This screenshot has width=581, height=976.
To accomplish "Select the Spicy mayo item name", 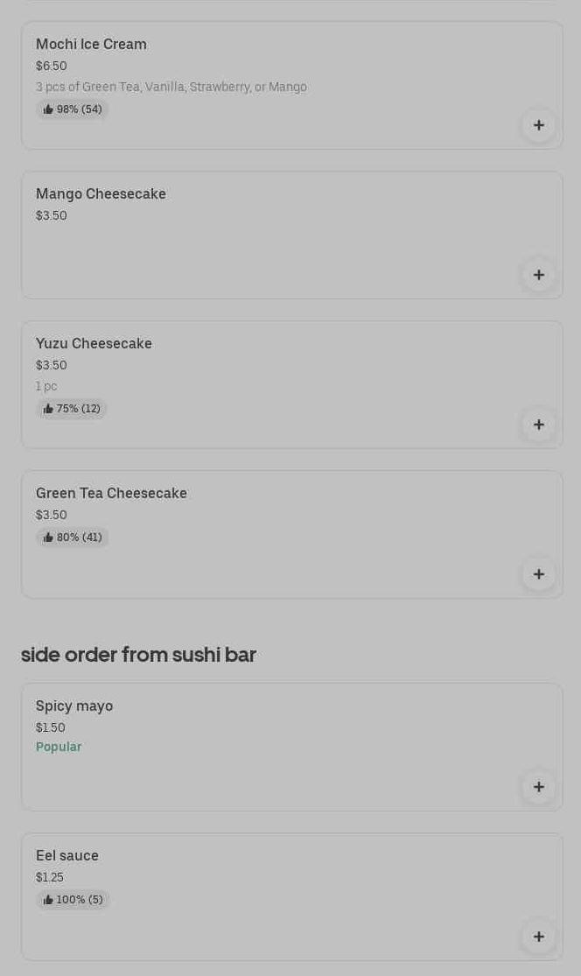I will (x=74, y=706).
